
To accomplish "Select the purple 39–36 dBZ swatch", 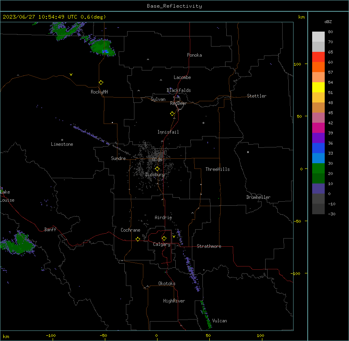I will coord(318,138).
